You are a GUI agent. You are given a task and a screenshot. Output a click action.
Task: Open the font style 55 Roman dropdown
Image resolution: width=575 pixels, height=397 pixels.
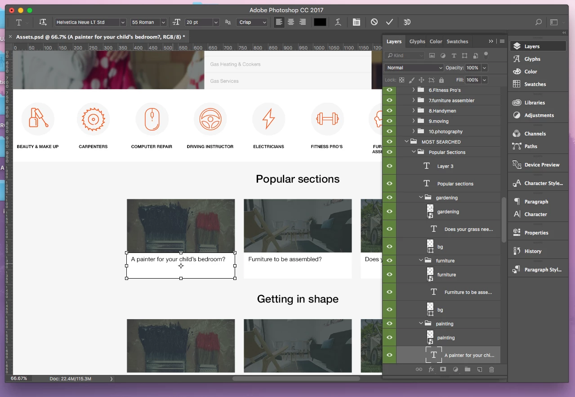163,22
